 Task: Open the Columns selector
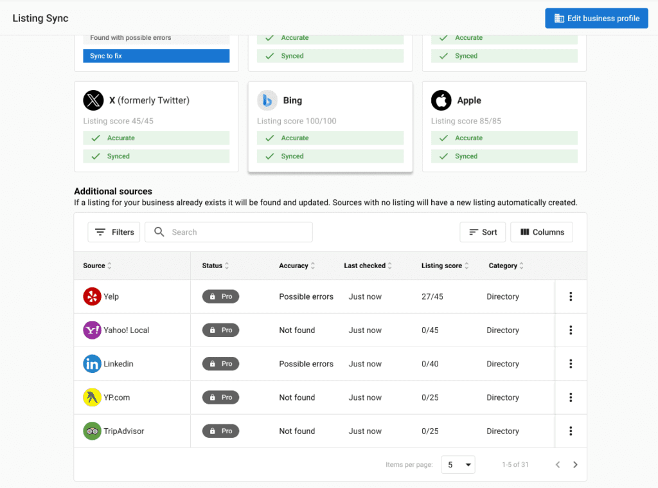(542, 232)
